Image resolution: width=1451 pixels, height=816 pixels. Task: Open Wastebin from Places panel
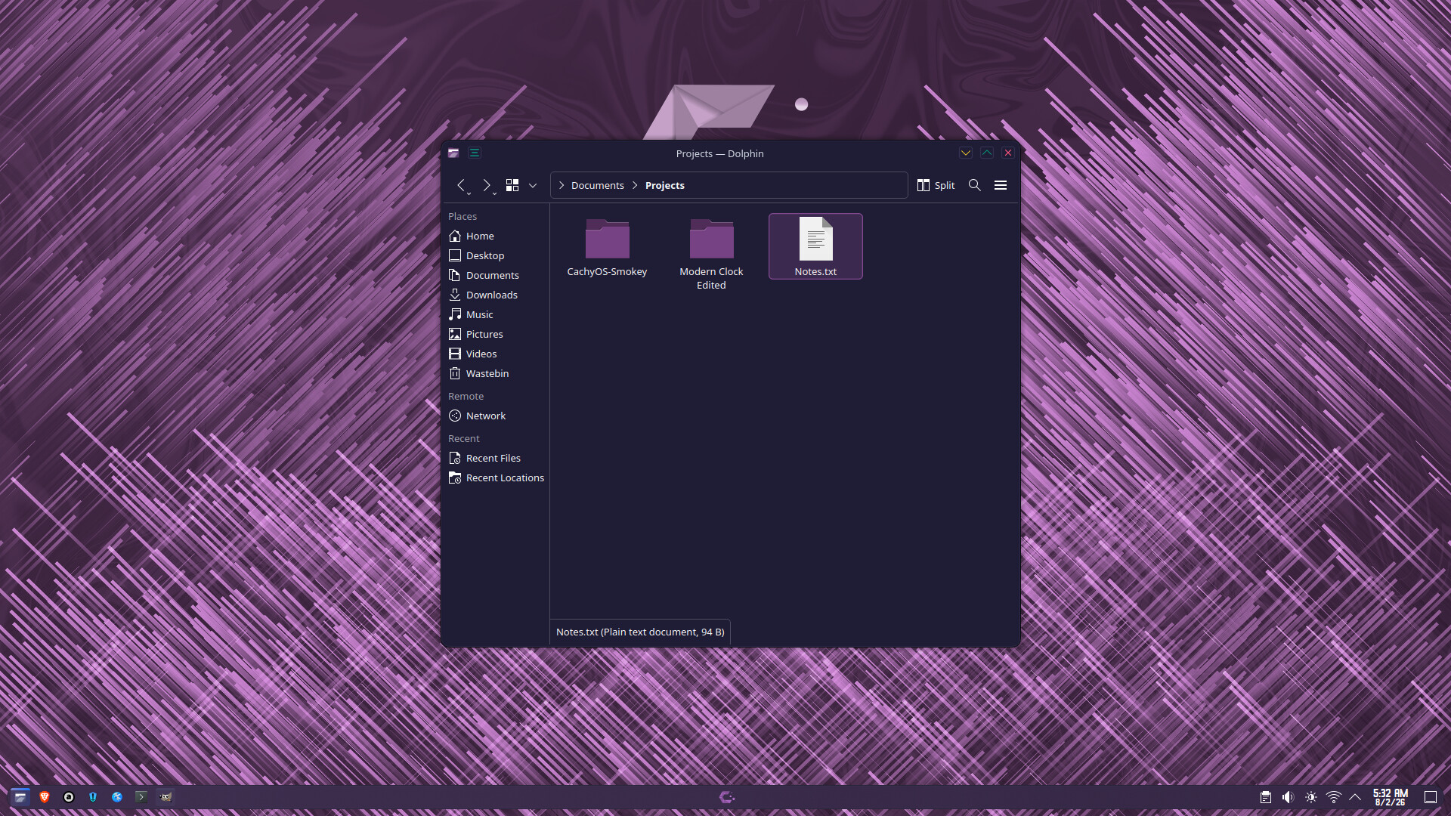(x=487, y=373)
